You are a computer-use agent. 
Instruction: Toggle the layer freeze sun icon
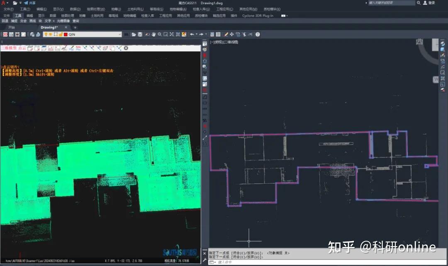51,34
